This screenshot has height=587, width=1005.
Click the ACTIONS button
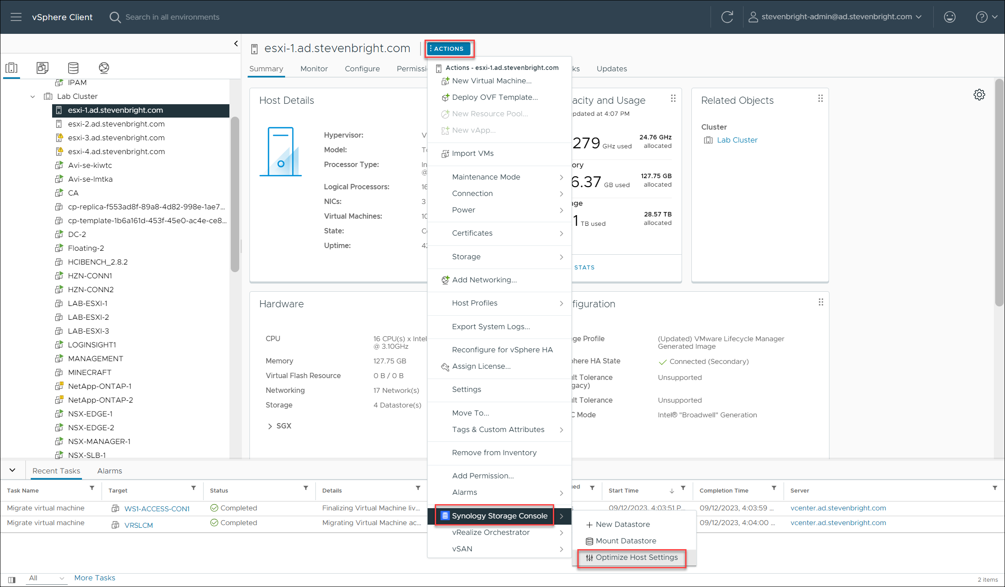448,49
